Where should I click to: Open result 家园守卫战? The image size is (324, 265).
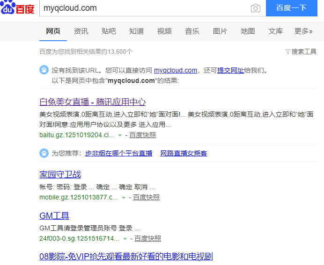60,175
